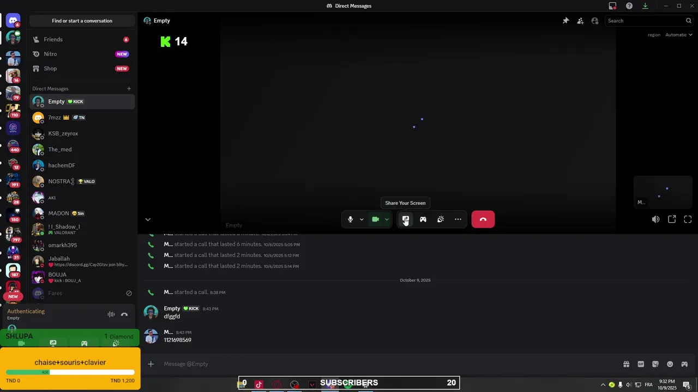This screenshot has width=698, height=392.
Task: Hang up with the red disconnect button
Action: pos(483,219)
